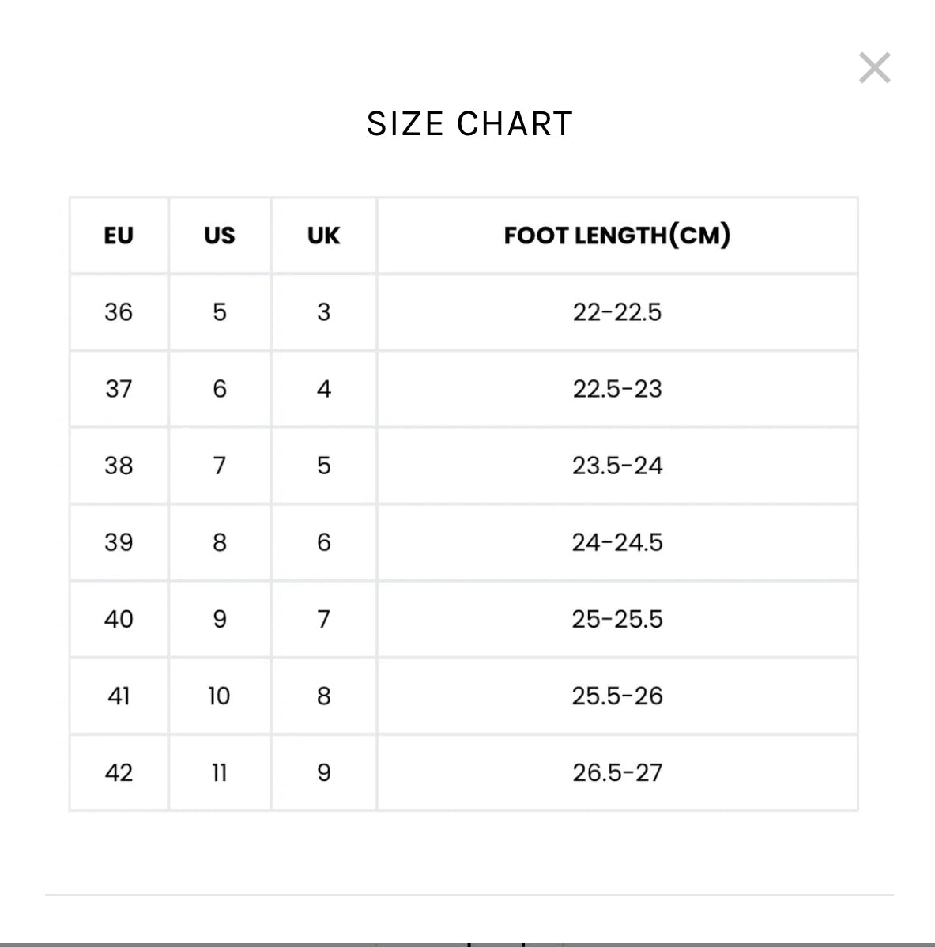Click foot length 26.5-27 cell

[x=617, y=772]
